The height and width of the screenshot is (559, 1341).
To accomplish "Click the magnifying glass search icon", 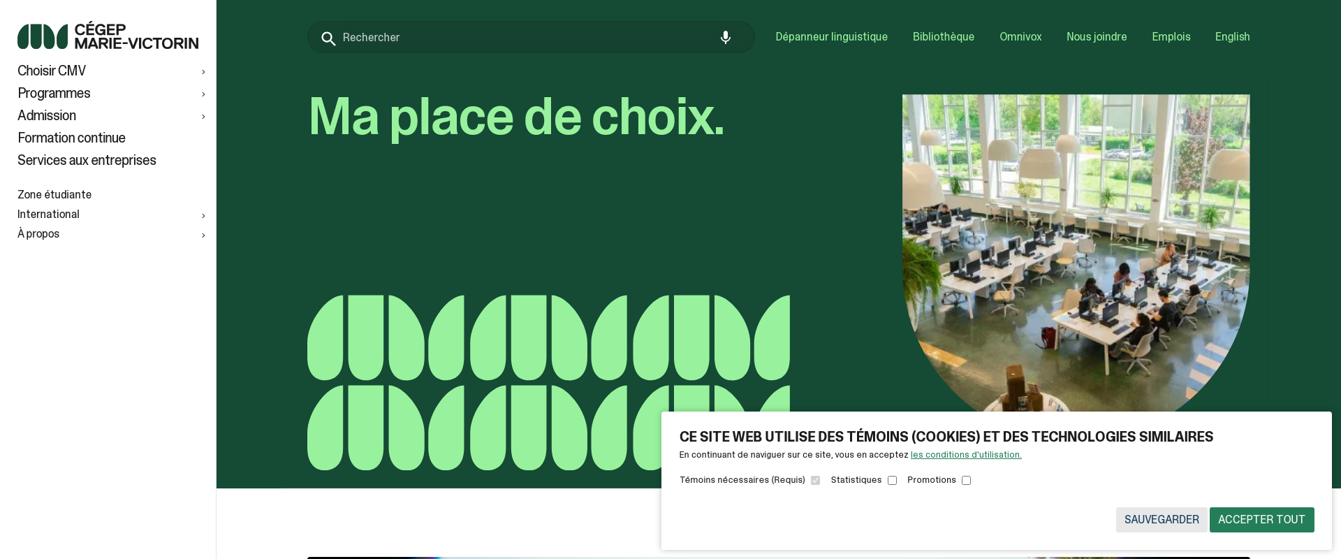I will pyautogui.click(x=328, y=38).
